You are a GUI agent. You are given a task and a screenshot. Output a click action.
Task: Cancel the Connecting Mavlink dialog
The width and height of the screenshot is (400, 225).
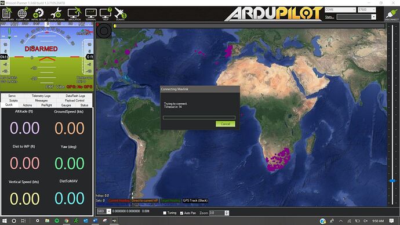[x=226, y=124]
